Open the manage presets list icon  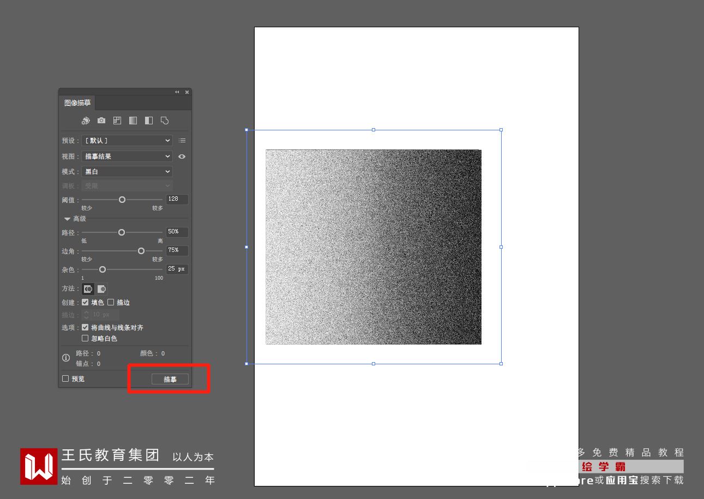(182, 141)
